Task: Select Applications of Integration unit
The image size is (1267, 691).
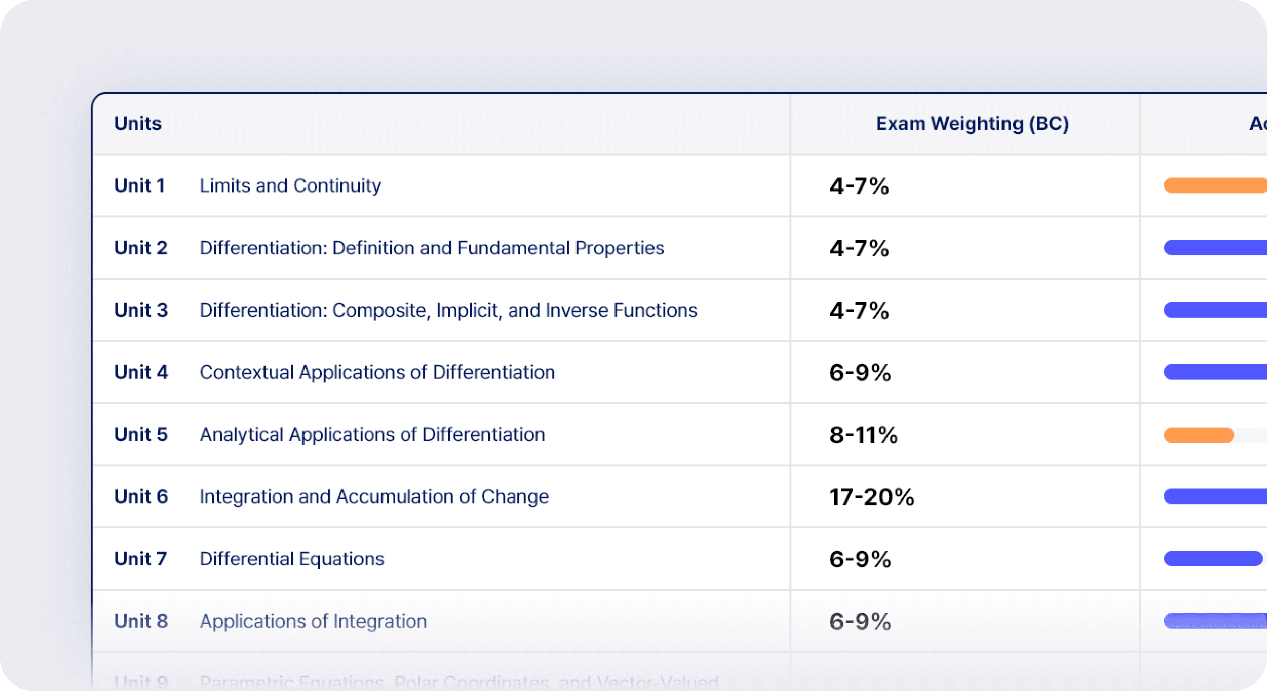Action: (313, 621)
